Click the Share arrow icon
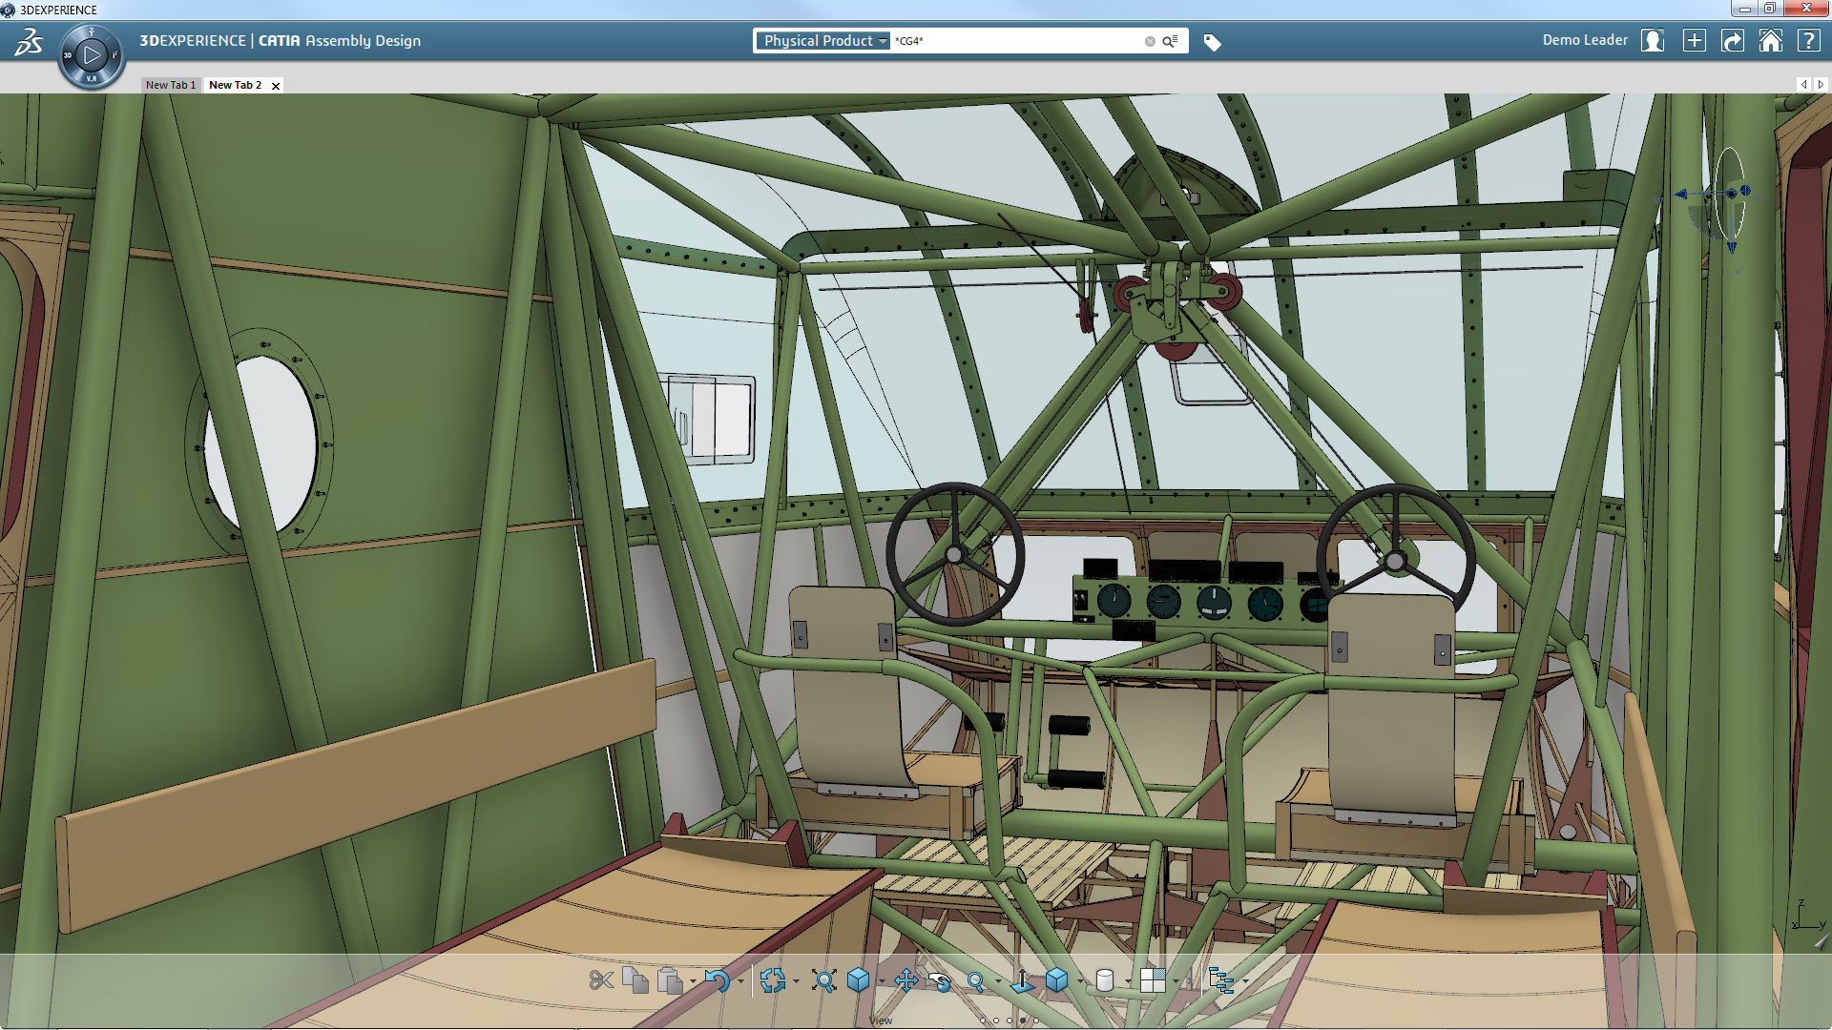 [1732, 41]
